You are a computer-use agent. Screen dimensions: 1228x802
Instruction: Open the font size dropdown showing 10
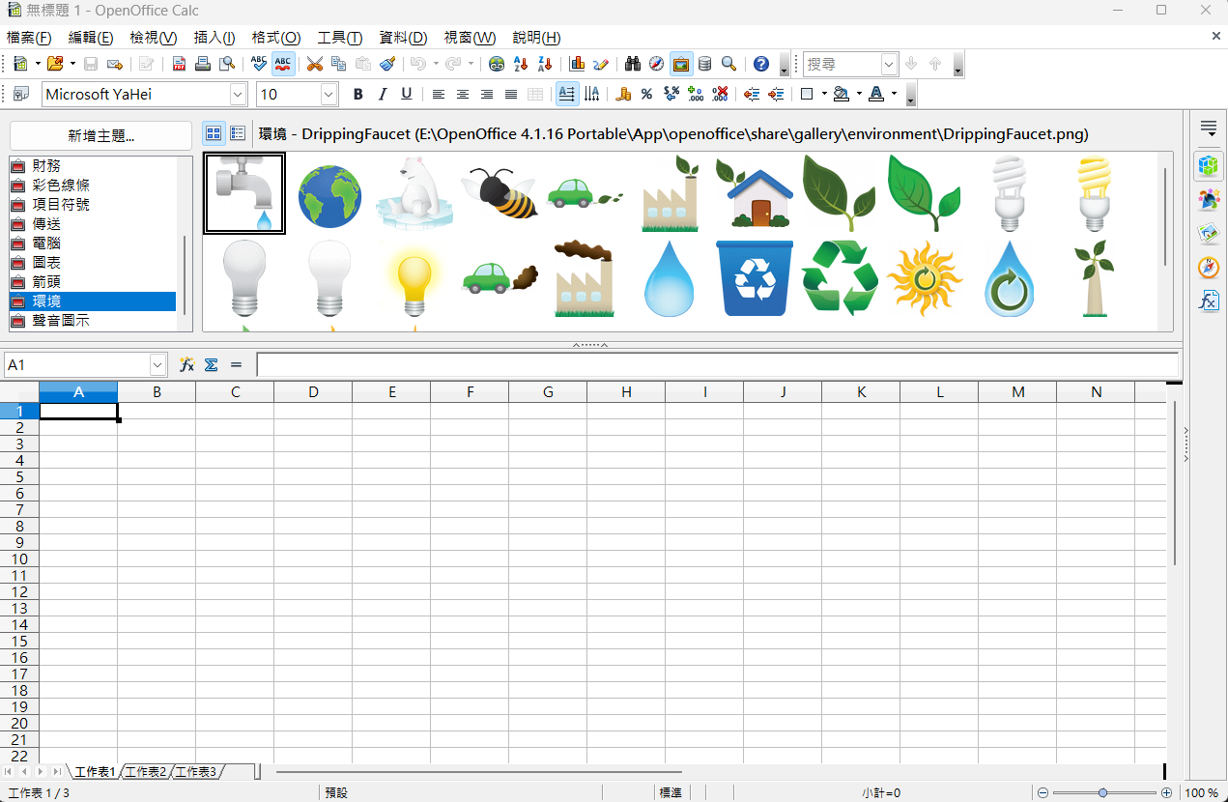pyautogui.click(x=328, y=95)
